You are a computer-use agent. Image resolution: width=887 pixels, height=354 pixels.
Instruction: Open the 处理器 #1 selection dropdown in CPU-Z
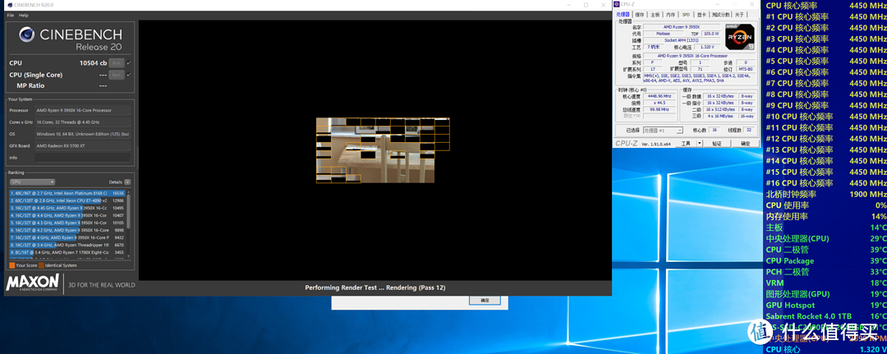tap(664, 130)
